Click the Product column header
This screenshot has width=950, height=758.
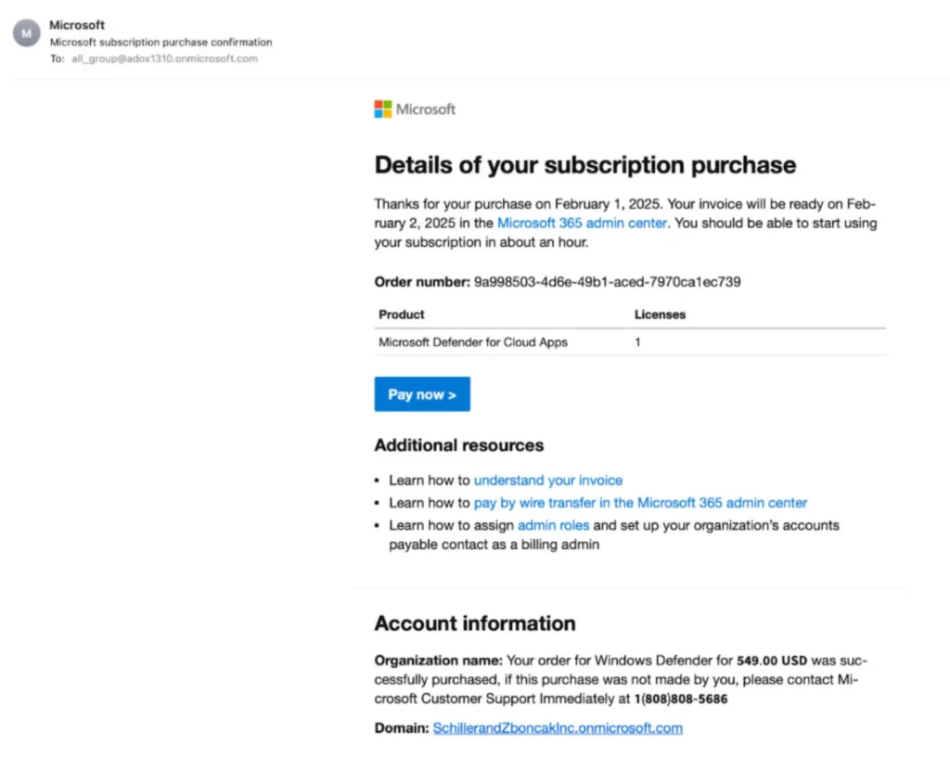(402, 315)
